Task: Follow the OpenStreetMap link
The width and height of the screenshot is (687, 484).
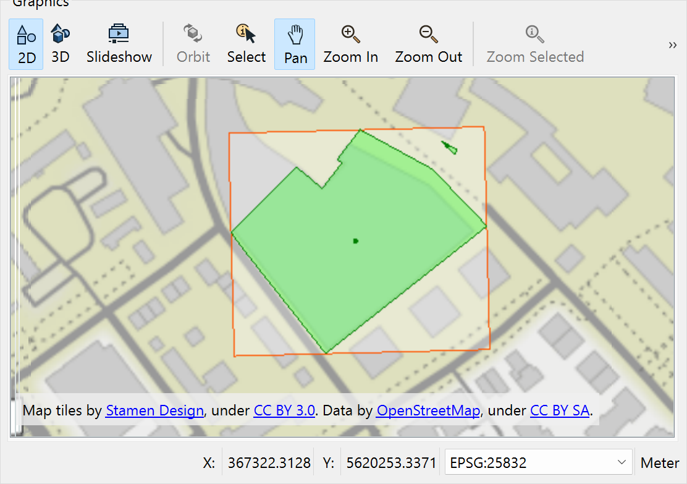Action: tap(428, 410)
